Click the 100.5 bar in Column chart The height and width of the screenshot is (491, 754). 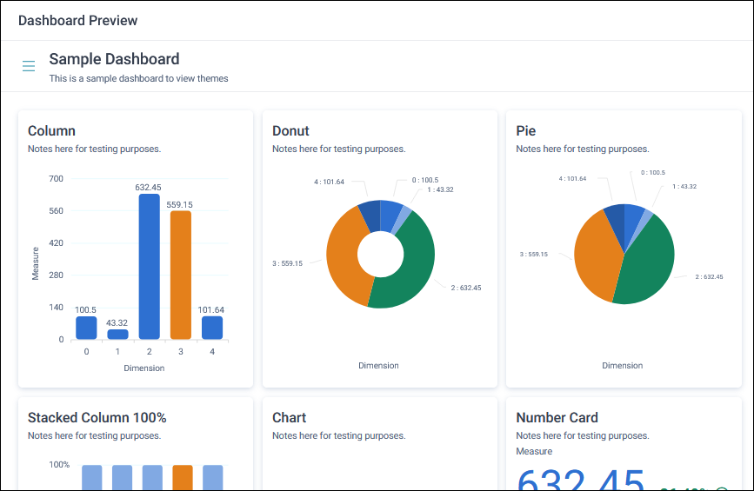[x=86, y=328]
